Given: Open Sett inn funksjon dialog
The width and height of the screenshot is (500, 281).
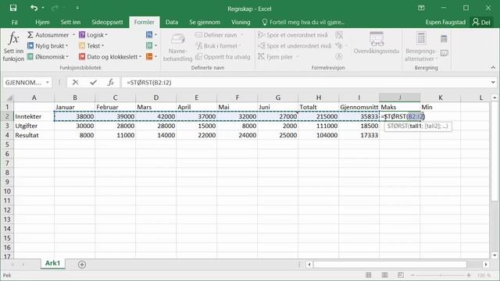Looking at the screenshot, I should 13,47.
